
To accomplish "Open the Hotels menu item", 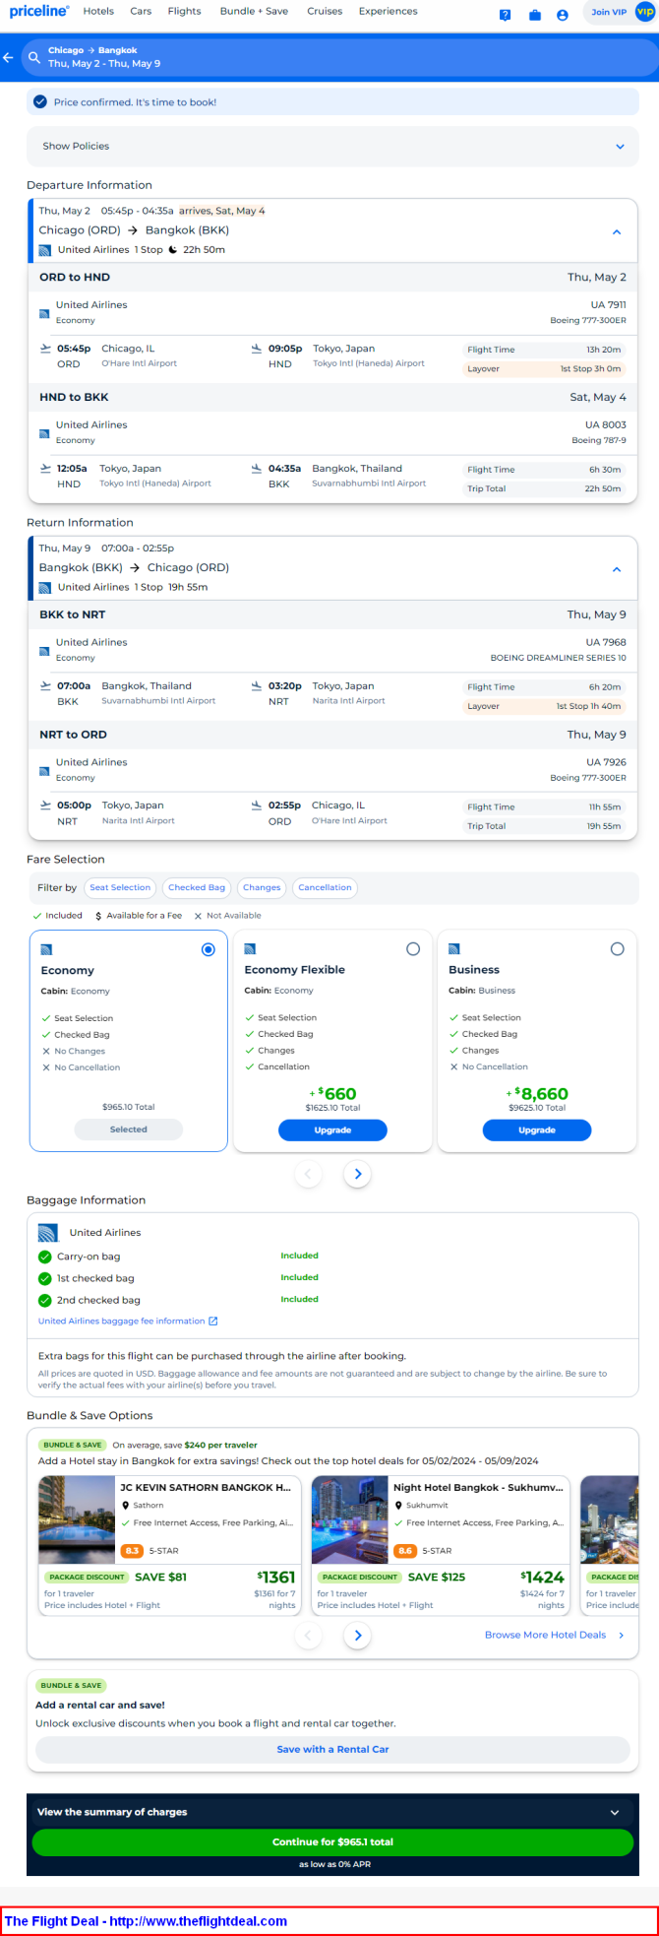I will pos(98,12).
